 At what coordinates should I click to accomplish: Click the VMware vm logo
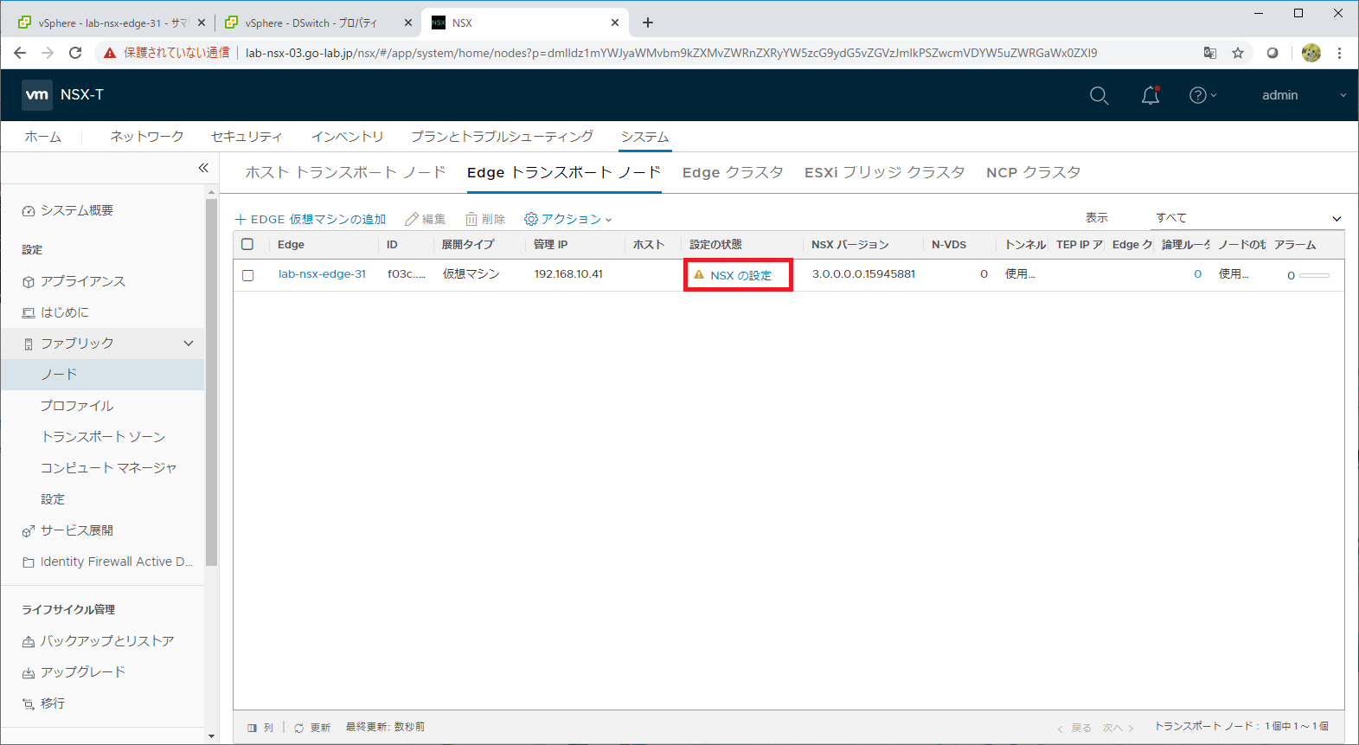pos(37,95)
